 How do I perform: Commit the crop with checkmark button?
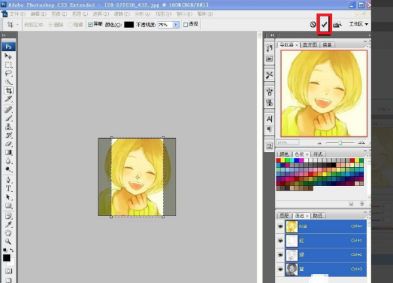324,24
